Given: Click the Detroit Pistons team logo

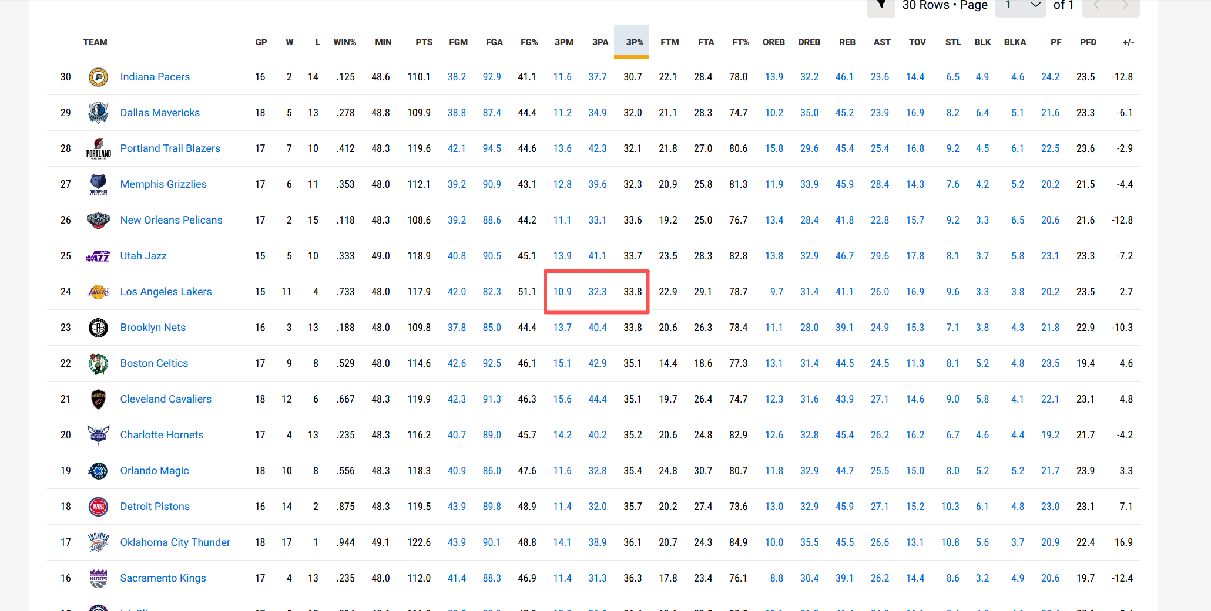Looking at the screenshot, I should (98, 507).
